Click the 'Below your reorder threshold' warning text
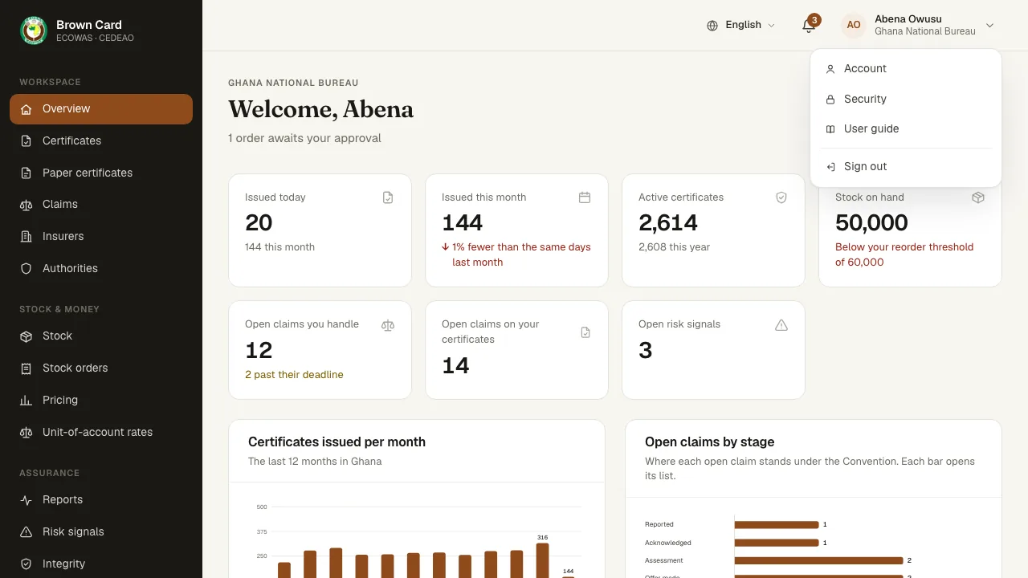Image resolution: width=1028 pixels, height=578 pixels. (904, 254)
